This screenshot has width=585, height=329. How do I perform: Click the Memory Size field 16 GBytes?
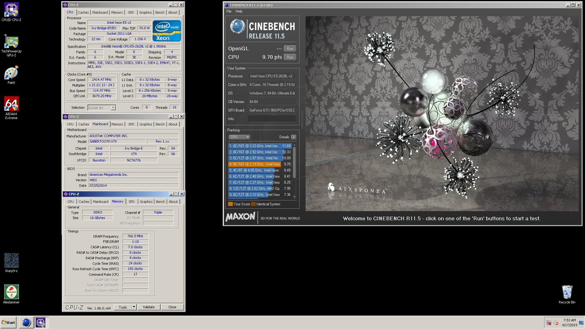[97, 218]
